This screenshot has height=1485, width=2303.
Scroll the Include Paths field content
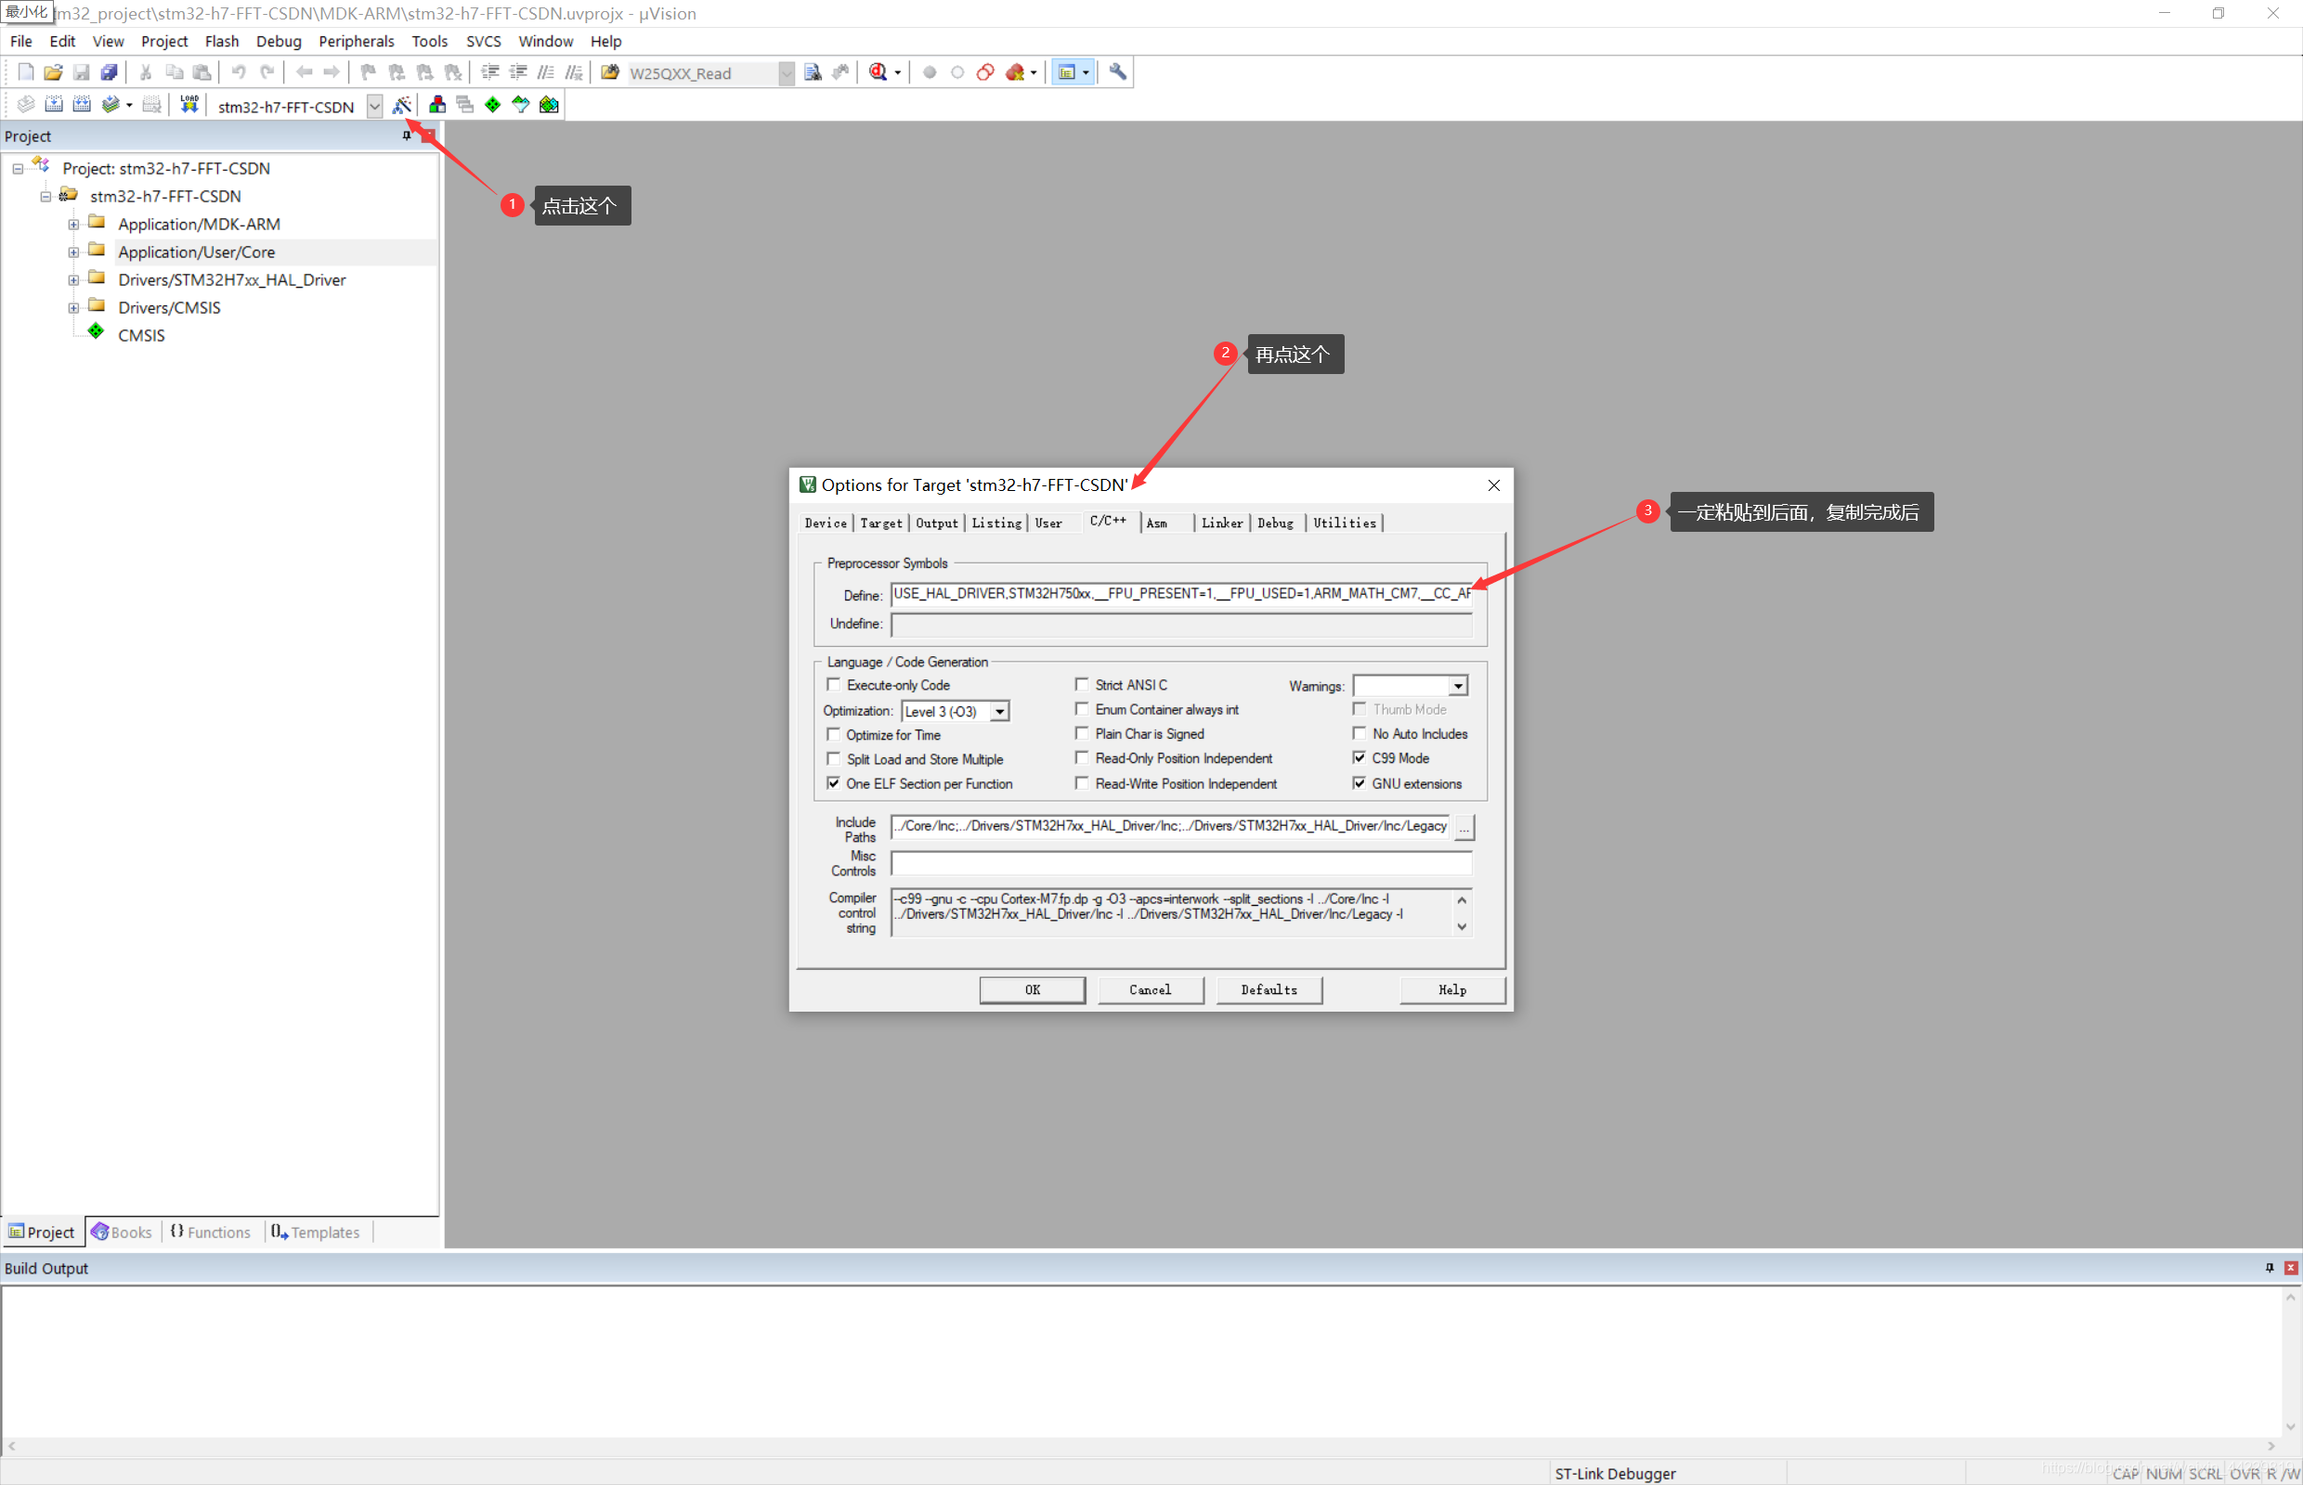point(1462,827)
